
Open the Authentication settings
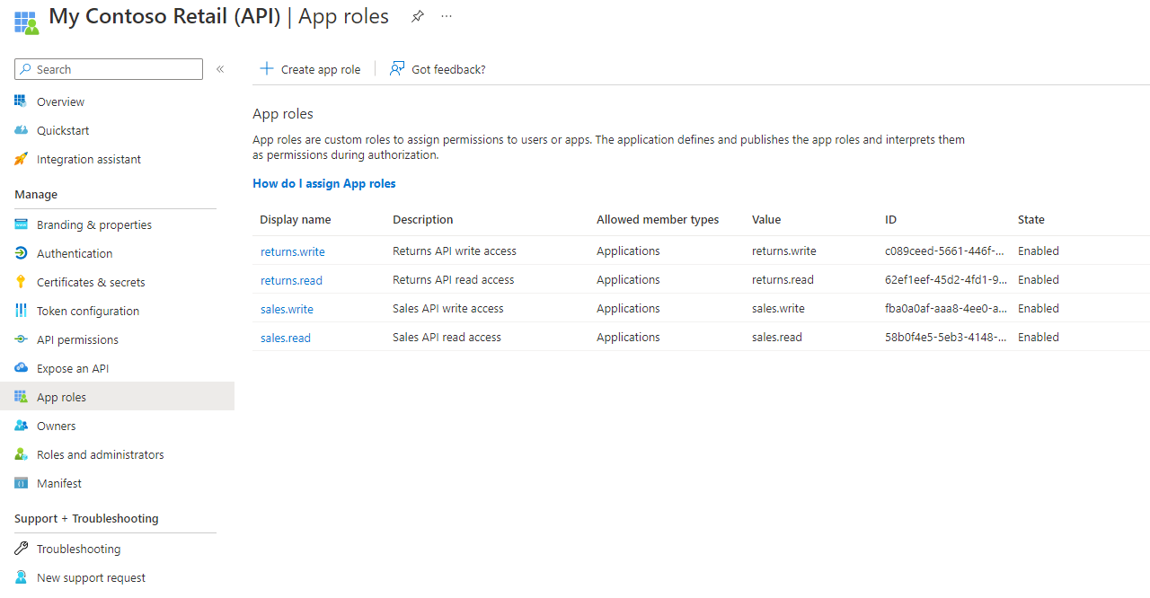click(75, 253)
